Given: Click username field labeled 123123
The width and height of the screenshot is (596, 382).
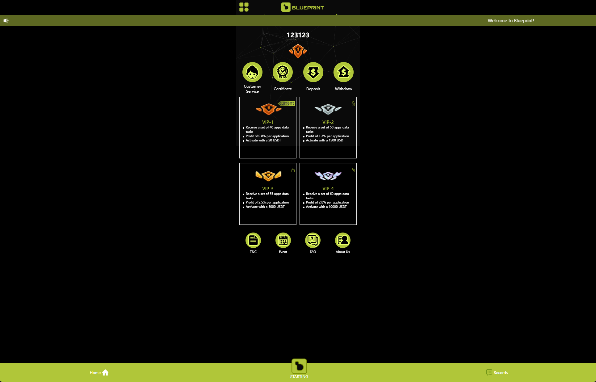Looking at the screenshot, I should click(x=298, y=35).
